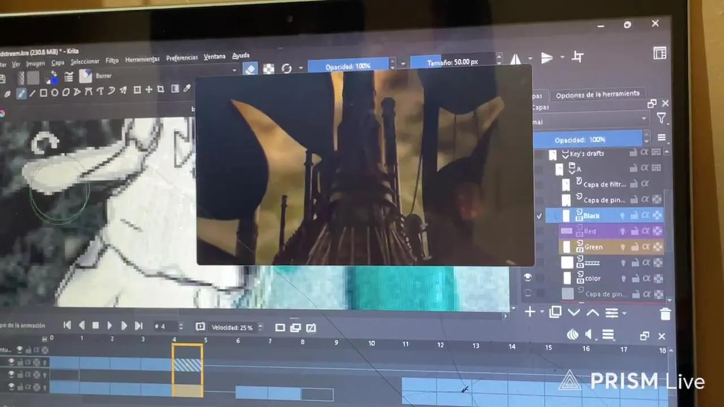Screen dimensions: 724x407
Task: Toggle the checkmark beside Black layer
Action: pyautogui.click(x=539, y=216)
